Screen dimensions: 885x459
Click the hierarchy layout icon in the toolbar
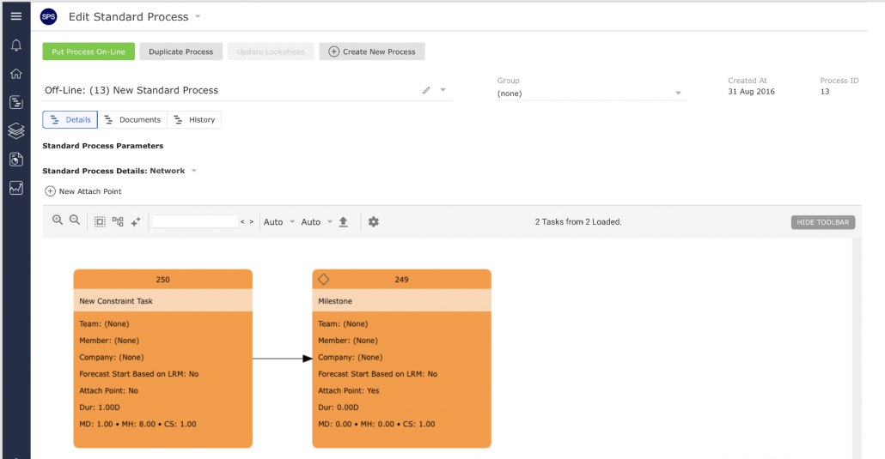click(118, 221)
